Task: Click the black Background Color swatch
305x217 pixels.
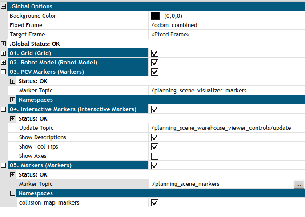Action: pos(155,16)
